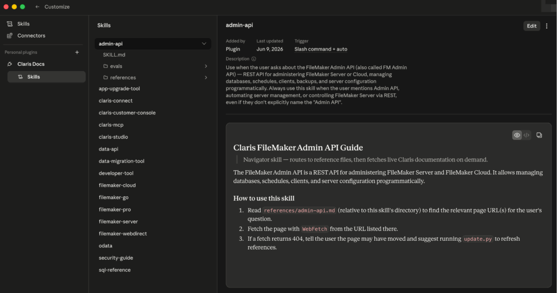Click the references/admin-api.md code text
Screen dimensions: 557x293
coord(300,210)
